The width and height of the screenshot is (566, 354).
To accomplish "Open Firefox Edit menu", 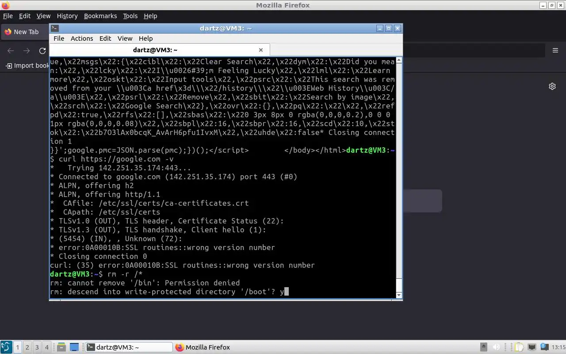I will tap(25, 16).
